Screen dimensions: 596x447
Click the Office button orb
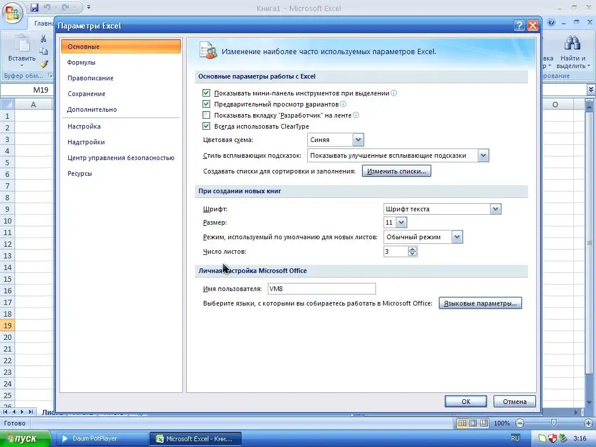tap(13, 13)
